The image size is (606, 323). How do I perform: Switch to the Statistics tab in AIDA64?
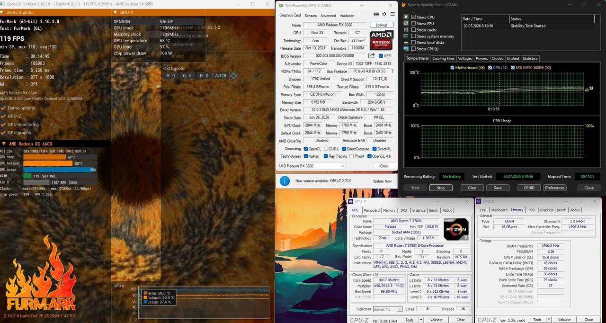pyautogui.click(x=530, y=59)
